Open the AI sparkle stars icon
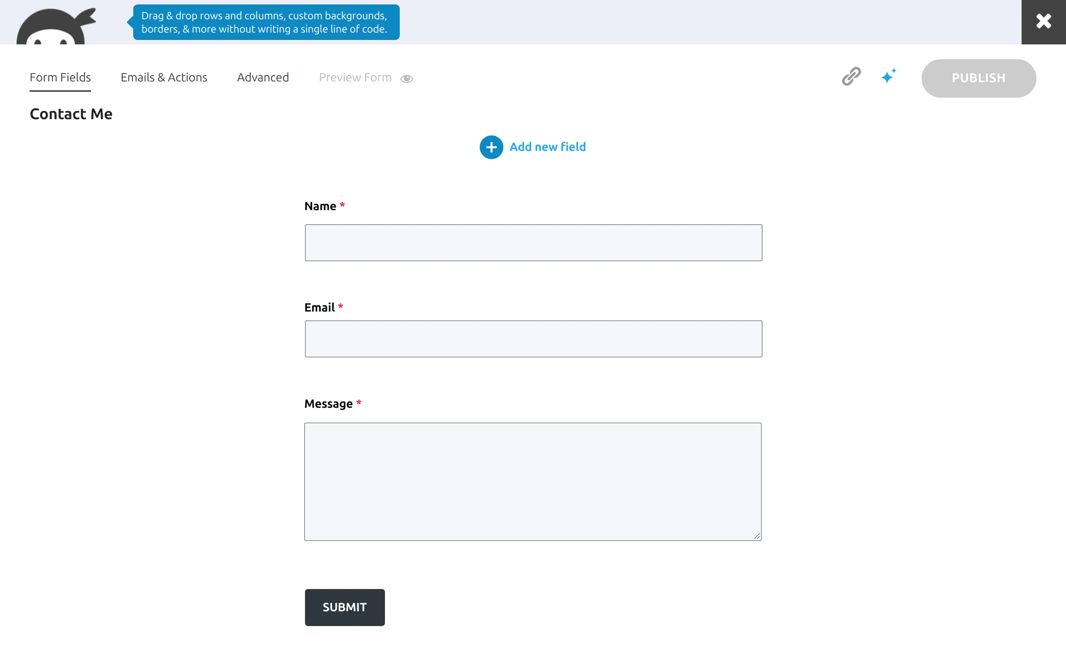Image resolution: width=1066 pixels, height=666 pixels. click(888, 76)
